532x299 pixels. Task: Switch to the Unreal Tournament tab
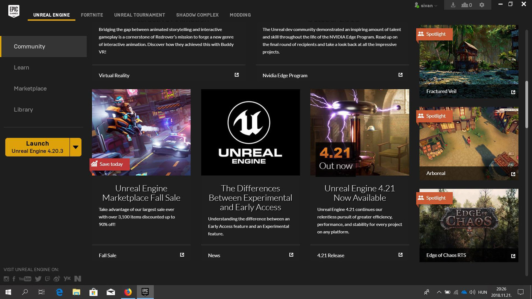pyautogui.click(x=140, y=15)
